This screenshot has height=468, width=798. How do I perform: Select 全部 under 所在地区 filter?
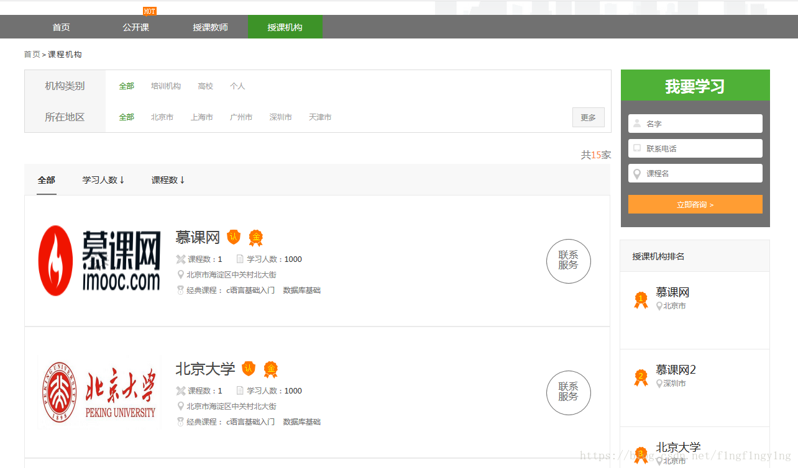[127, 117]
